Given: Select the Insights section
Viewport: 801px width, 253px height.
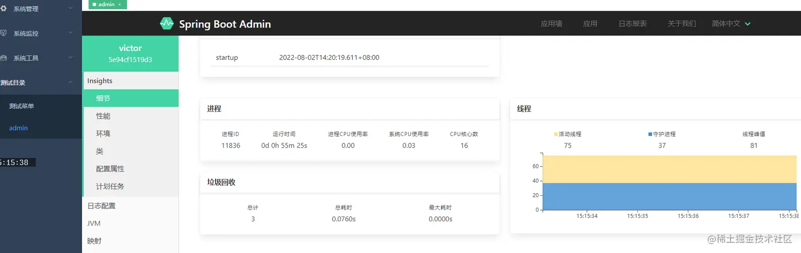Looking at the screenshot, I should tap(130, 80).
